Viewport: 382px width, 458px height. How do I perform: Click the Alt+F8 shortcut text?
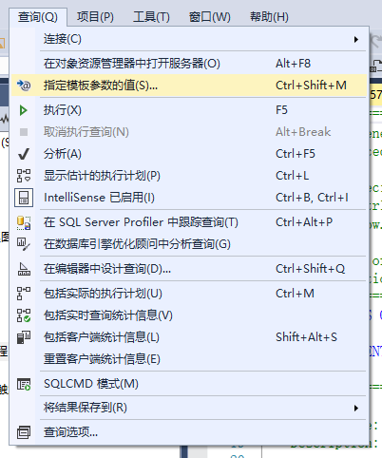pos(293,64)
